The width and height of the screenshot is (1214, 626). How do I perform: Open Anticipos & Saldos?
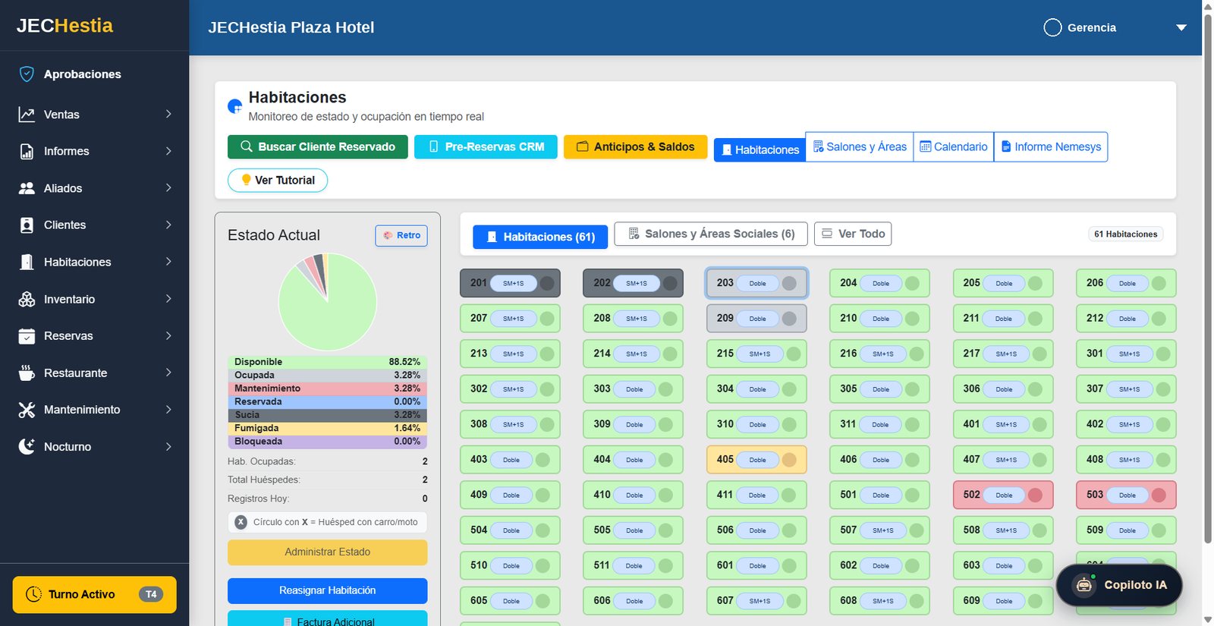tap(636, 146)
